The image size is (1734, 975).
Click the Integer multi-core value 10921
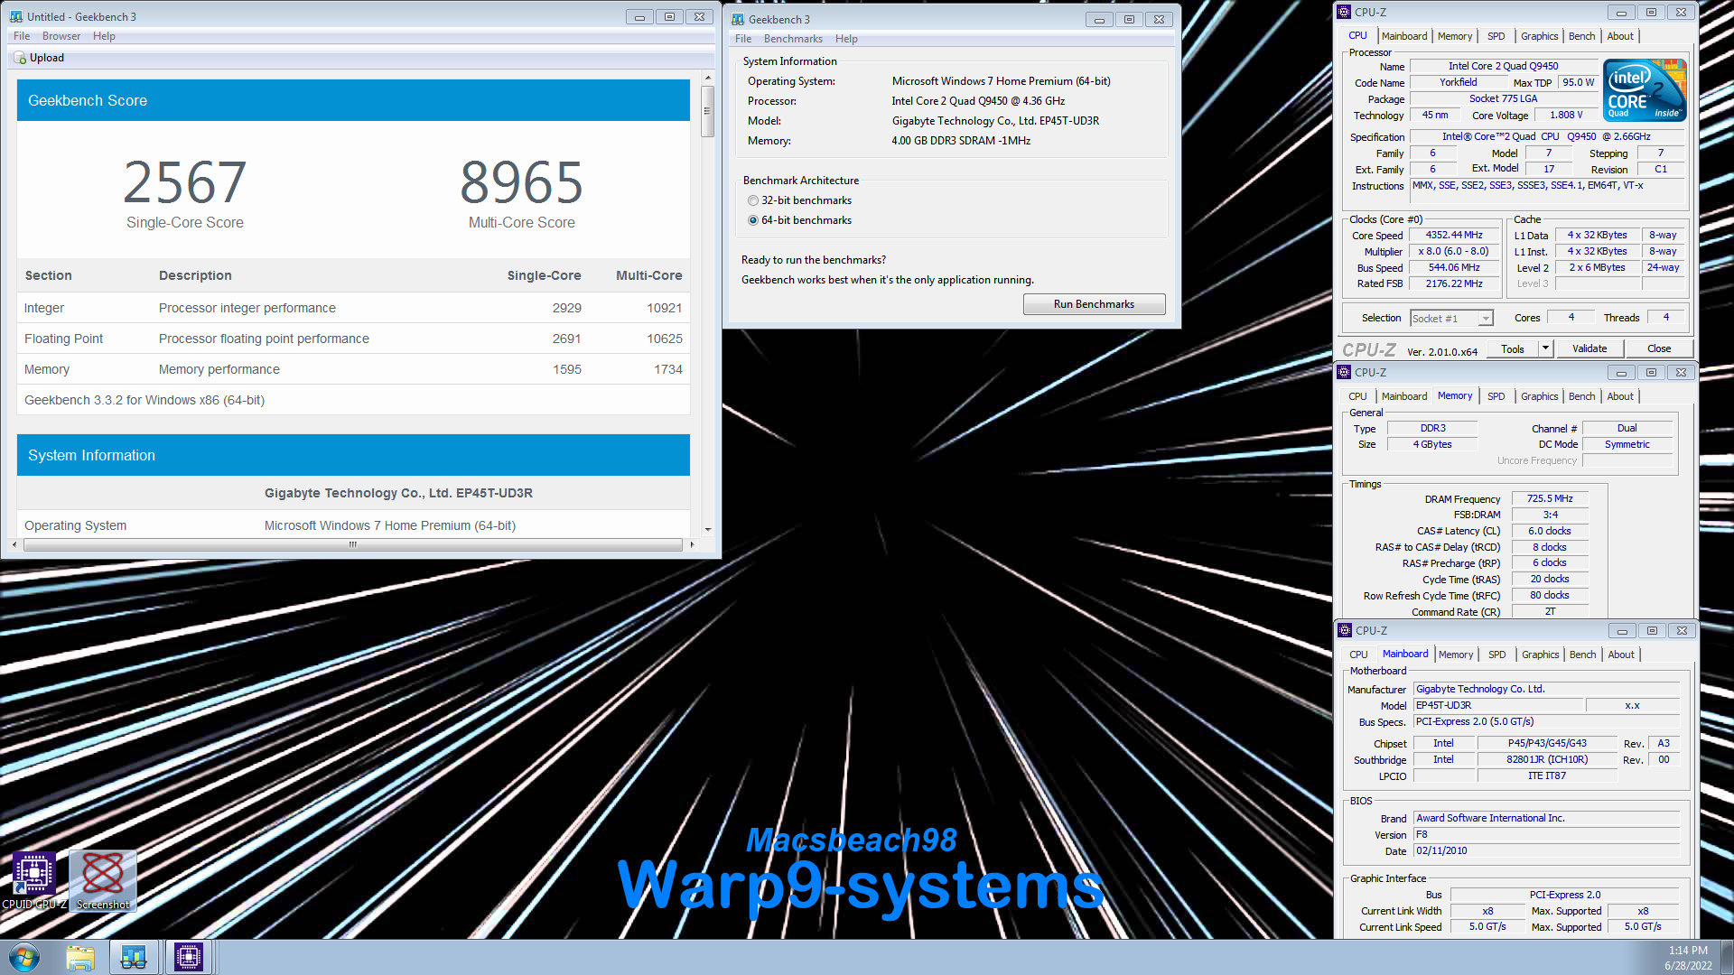point(664,308)
